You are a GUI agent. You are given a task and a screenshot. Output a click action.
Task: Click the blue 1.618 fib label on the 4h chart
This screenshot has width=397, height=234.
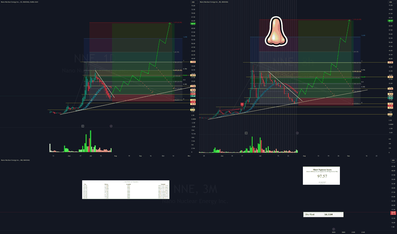coord(363,36)
